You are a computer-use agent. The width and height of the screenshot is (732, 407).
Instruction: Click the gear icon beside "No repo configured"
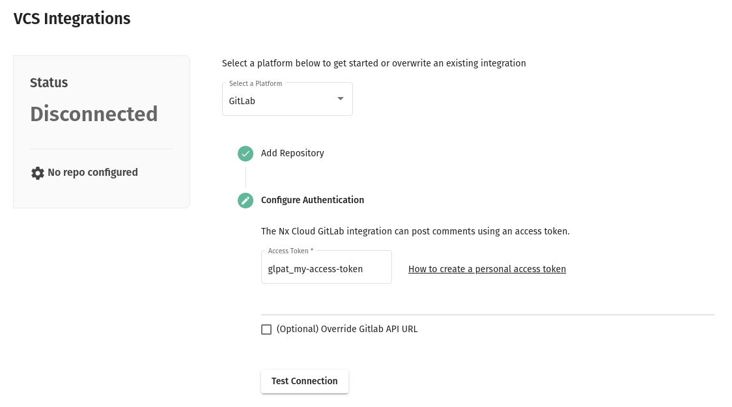(38, 173)
